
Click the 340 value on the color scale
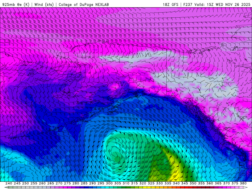click(176, 183)
